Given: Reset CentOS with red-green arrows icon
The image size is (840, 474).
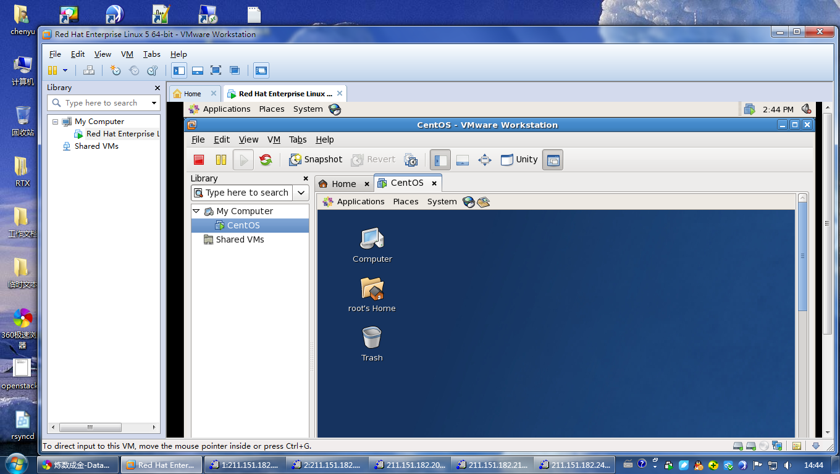Looking at the screenshot, I should click(266, 160).
